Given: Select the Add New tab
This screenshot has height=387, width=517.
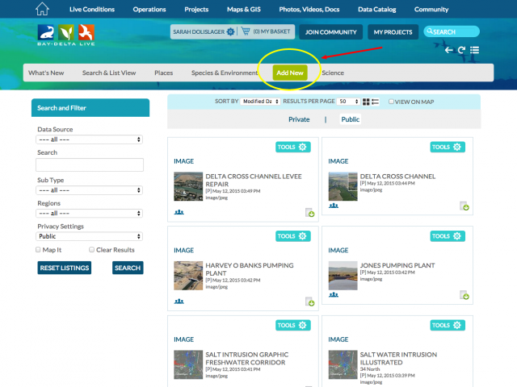Looking at the screenshot, I should [x=290, y=73].
